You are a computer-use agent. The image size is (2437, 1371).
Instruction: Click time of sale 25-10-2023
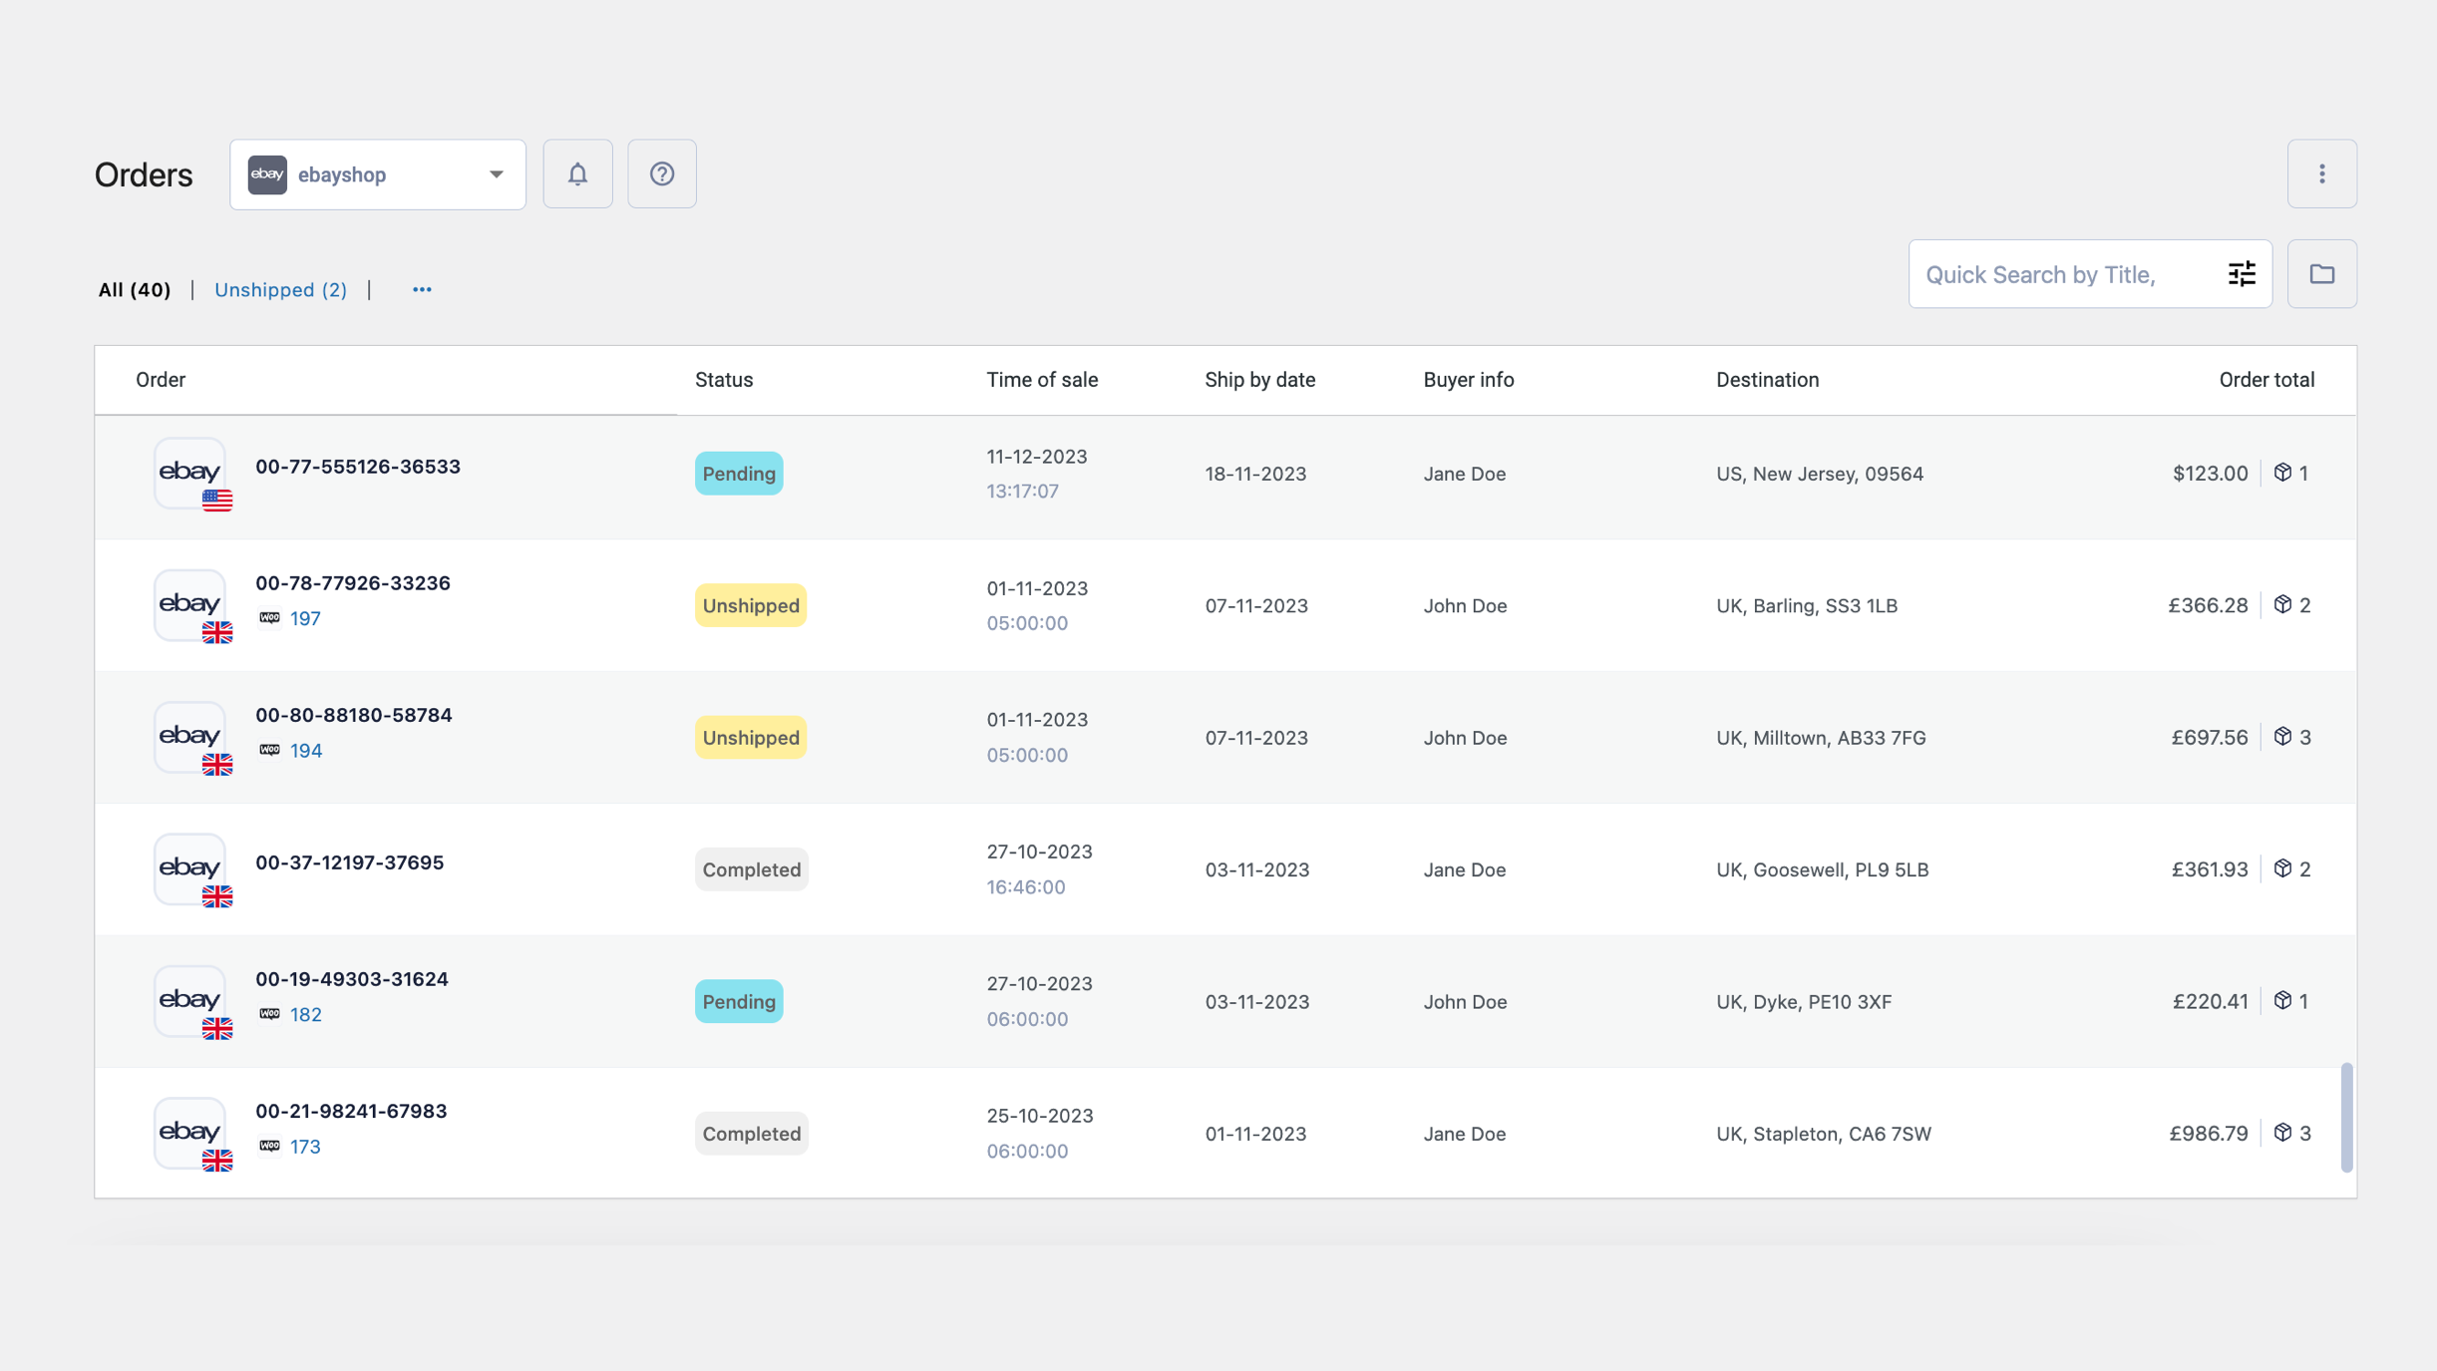(1040, 1116)
